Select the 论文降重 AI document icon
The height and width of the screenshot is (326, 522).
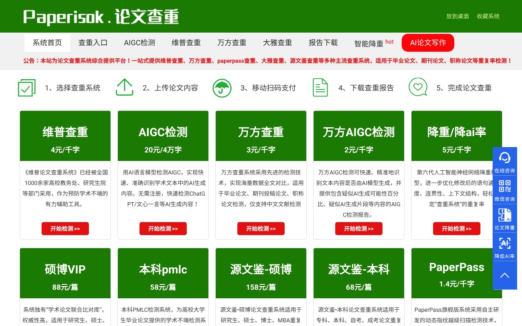[x=505, y=215]
